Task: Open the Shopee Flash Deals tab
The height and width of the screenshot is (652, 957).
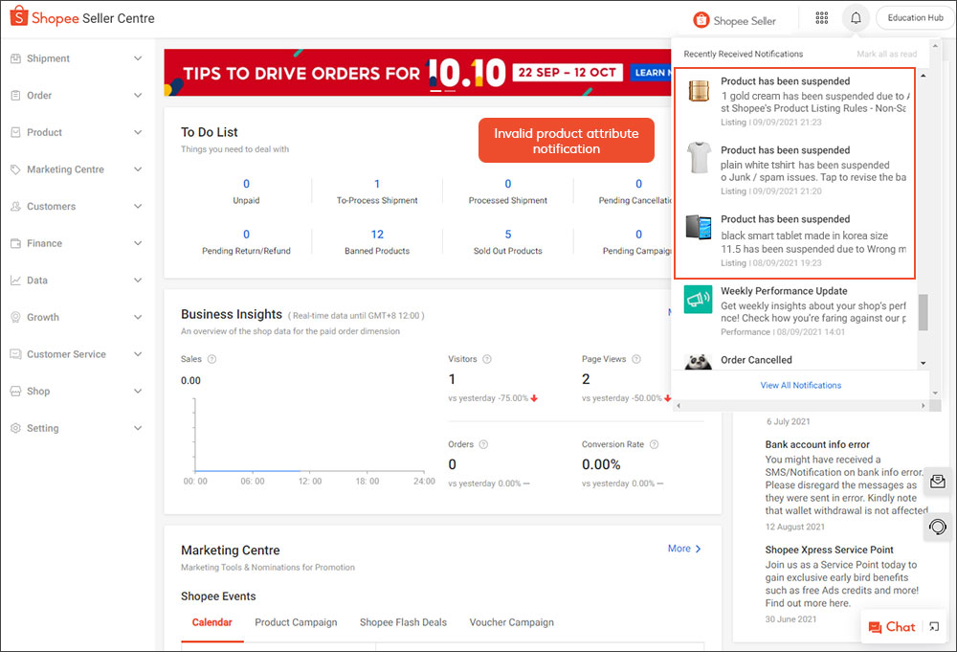Action: pos(403,622)
